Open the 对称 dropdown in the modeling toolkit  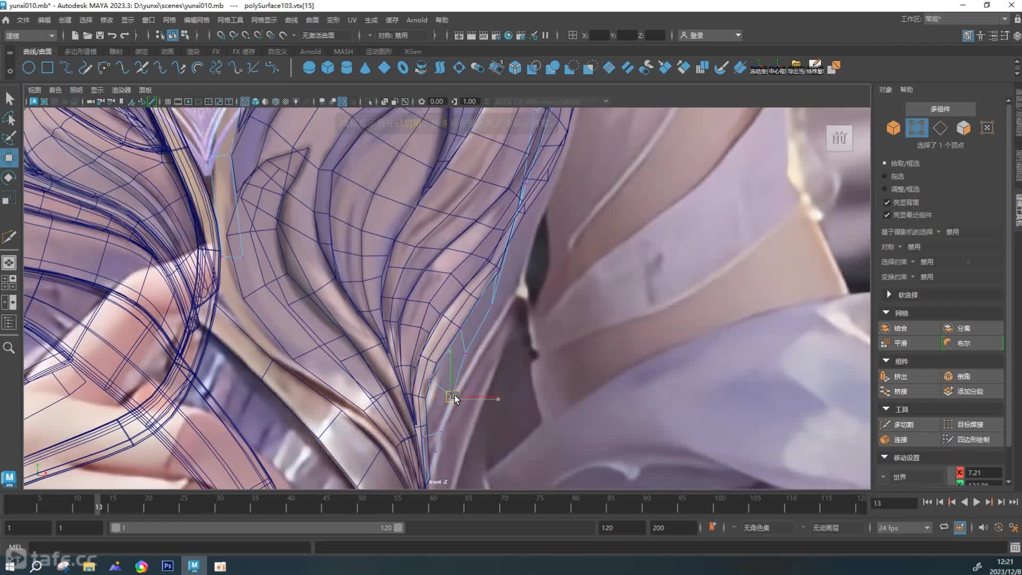coord(901,247)
